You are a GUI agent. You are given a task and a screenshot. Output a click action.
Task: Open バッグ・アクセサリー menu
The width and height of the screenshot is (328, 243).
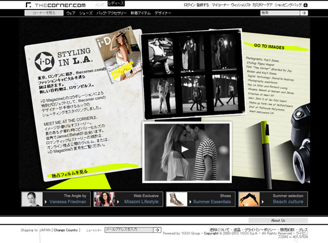click(111, 13)
